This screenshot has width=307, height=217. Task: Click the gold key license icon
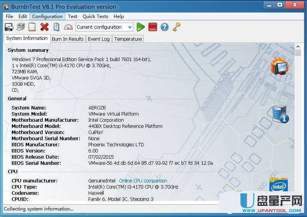click(x=177, y=27)
